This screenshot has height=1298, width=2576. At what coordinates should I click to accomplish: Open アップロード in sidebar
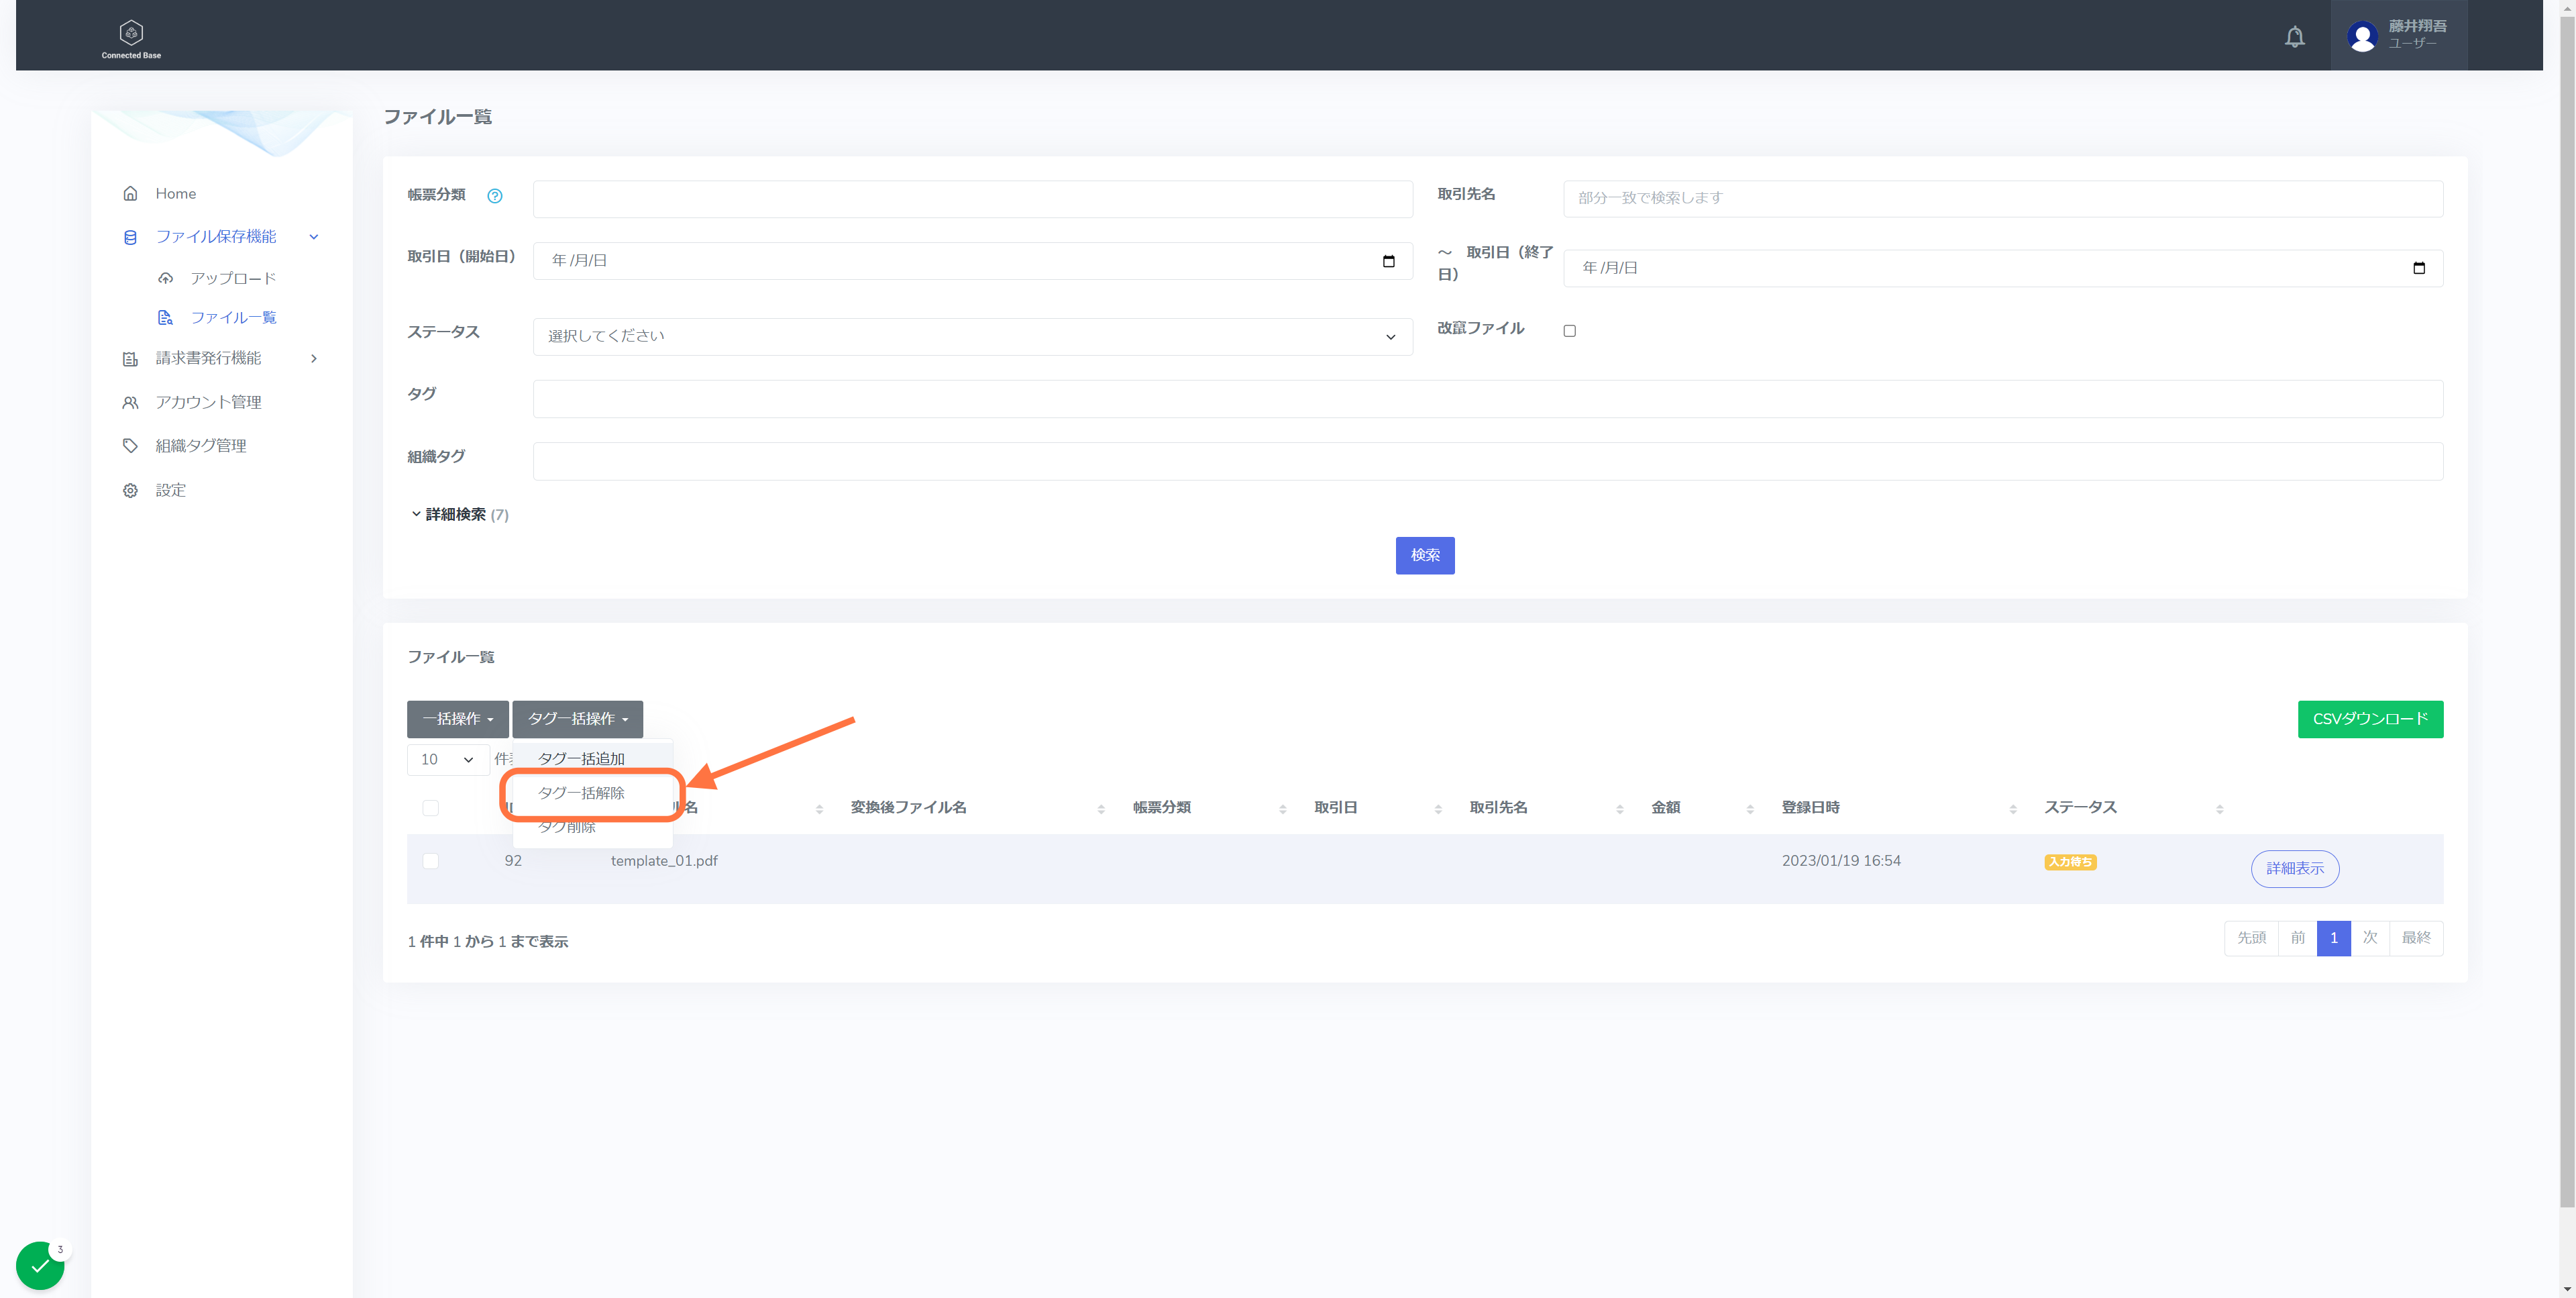point(233,279)
